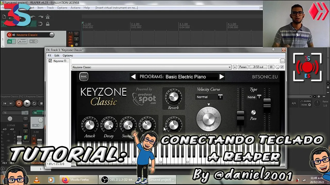Open Options menu in FX window

68,55
